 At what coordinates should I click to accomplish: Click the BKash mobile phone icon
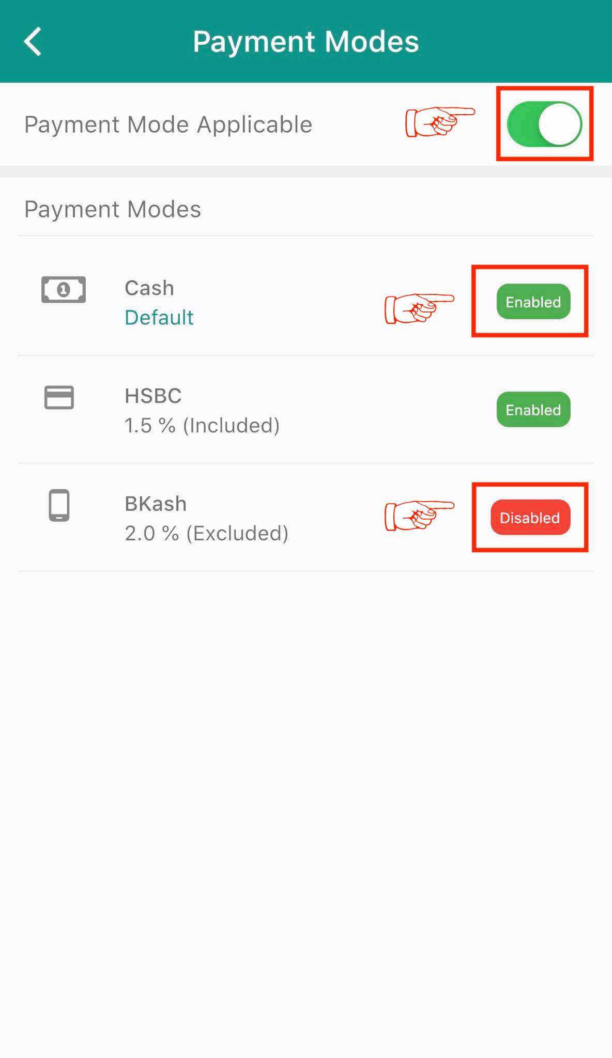(59, 505)
